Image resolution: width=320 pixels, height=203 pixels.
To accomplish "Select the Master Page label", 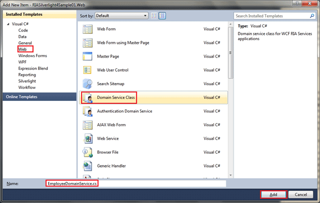I will 108,57.
